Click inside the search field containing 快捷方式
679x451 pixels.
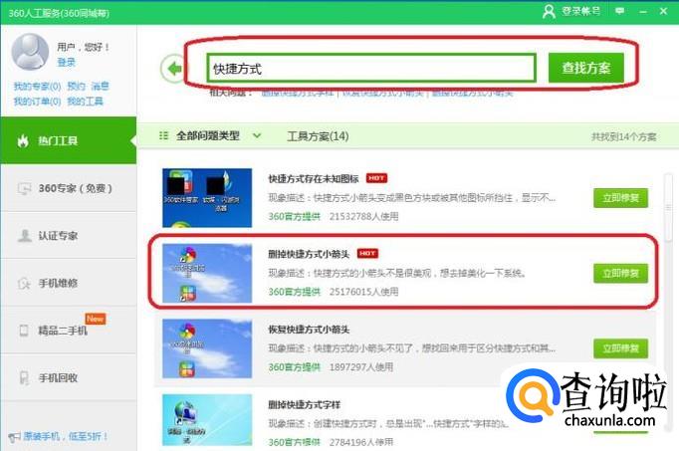(371, 68)
